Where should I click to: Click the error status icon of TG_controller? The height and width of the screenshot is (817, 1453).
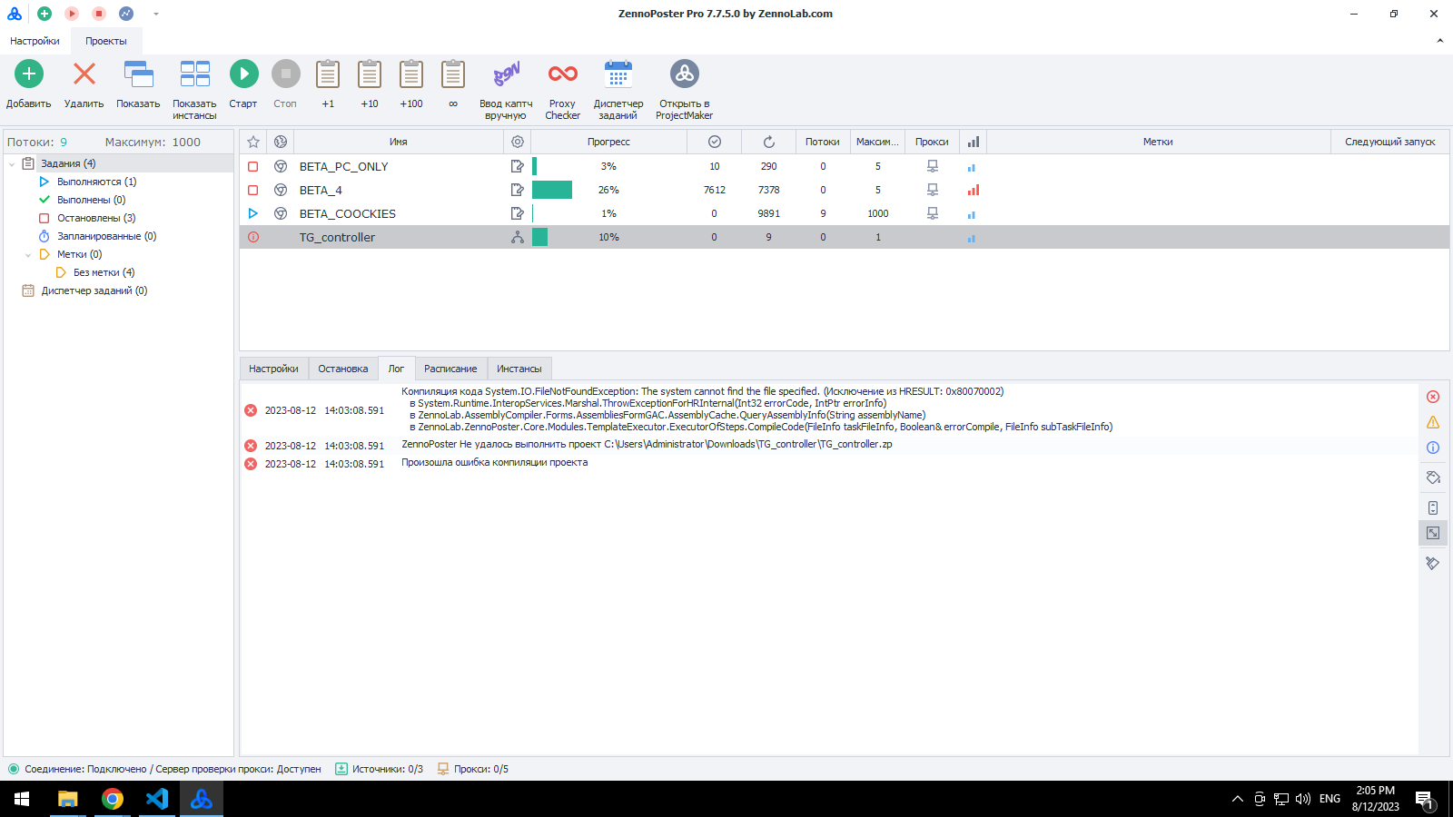tap(253, 237)
